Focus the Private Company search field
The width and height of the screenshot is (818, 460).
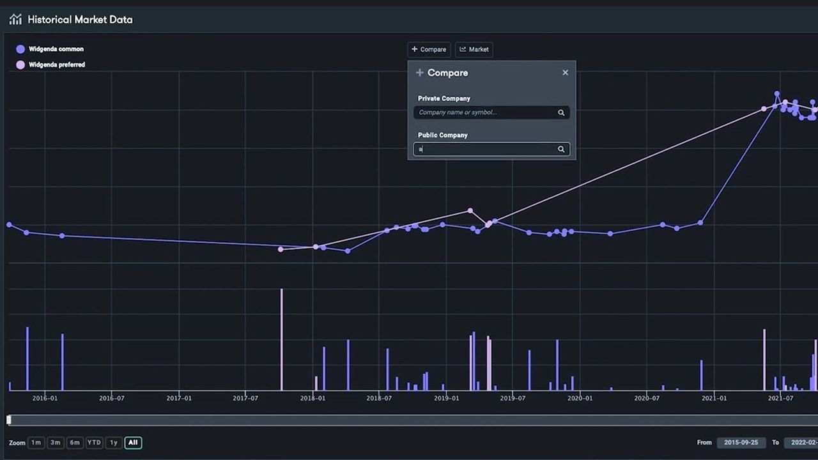click(x=491, y=112)
